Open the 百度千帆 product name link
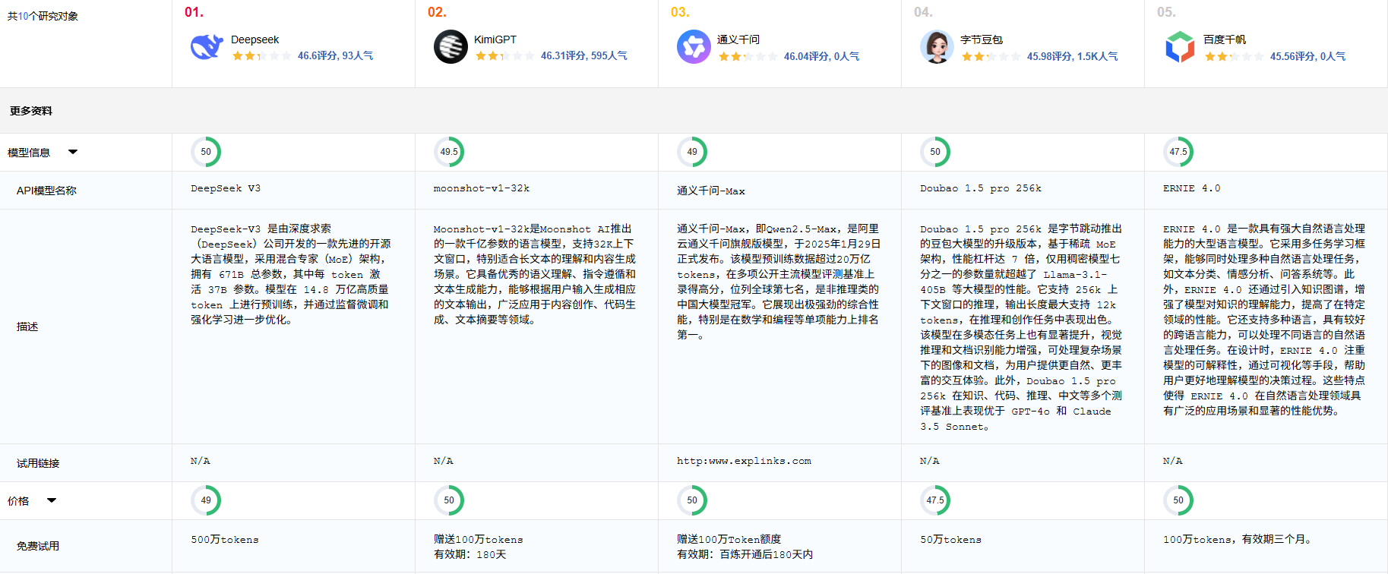The image size is (1388, 574). pyautogui.click(x=1225, y=39)
